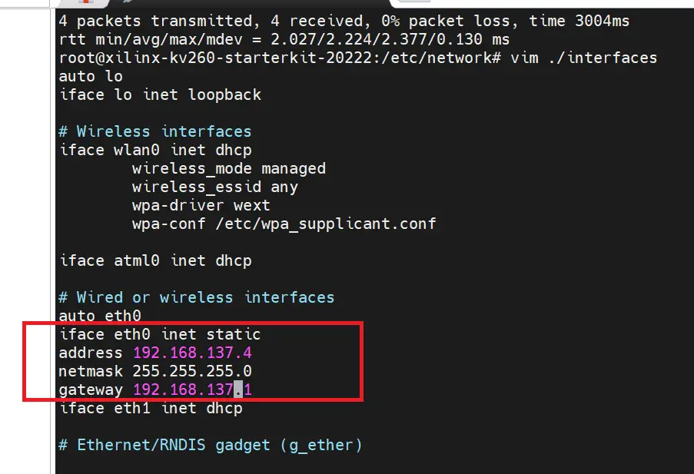Click the 'auto eth0' line
Viewport: 694px width, 474px height.
coord(100,316)
